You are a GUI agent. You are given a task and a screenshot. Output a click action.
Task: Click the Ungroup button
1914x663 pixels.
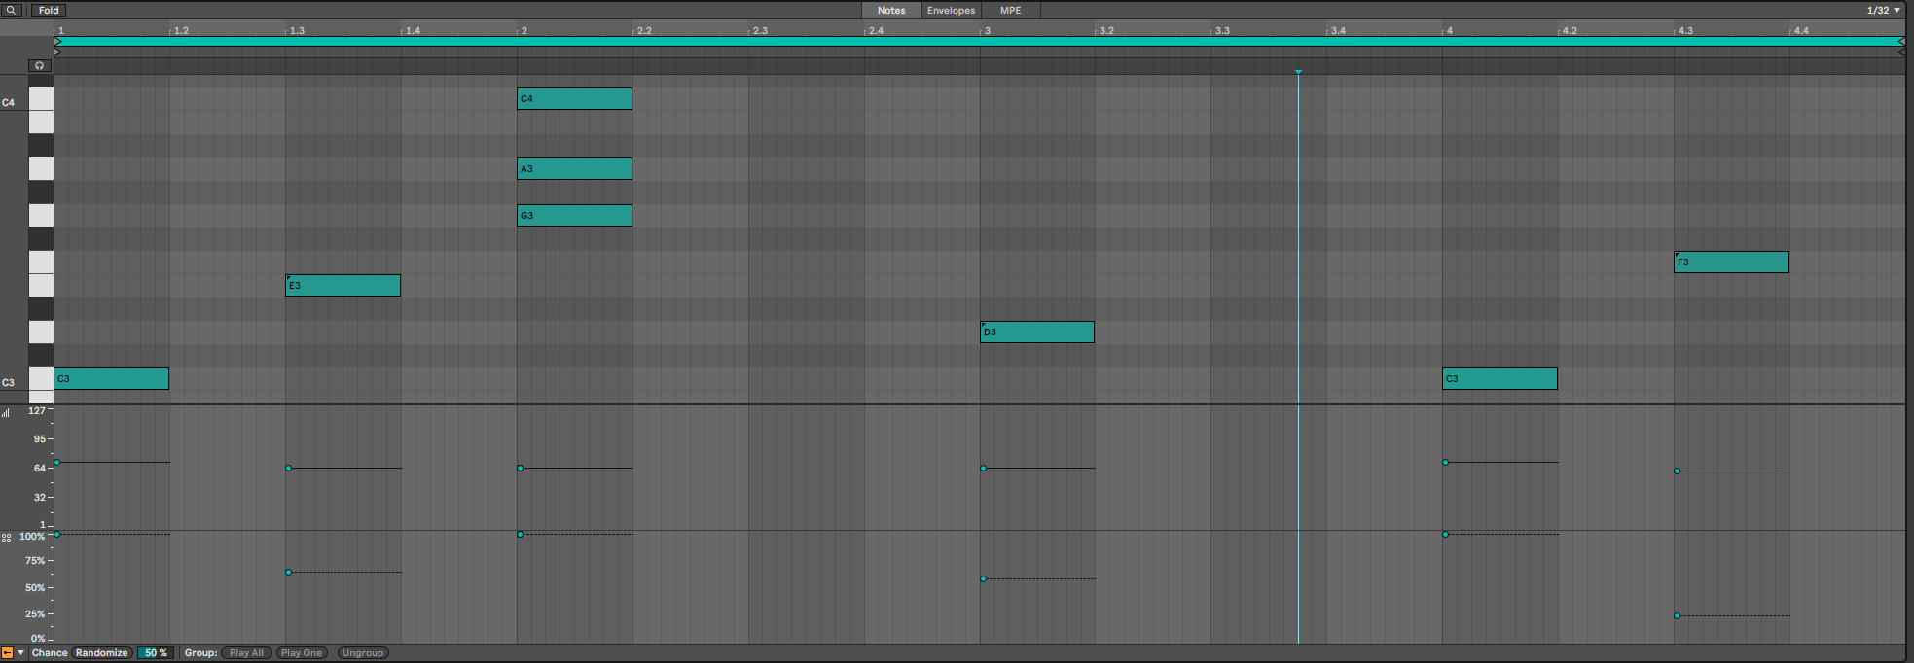pyautogui.click(x=363, y=653)
